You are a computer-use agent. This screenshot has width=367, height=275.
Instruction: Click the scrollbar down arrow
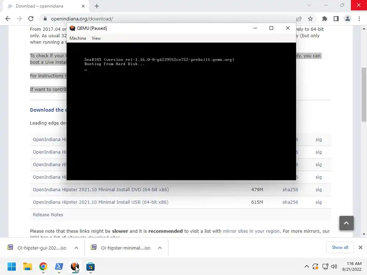[364, 234]
